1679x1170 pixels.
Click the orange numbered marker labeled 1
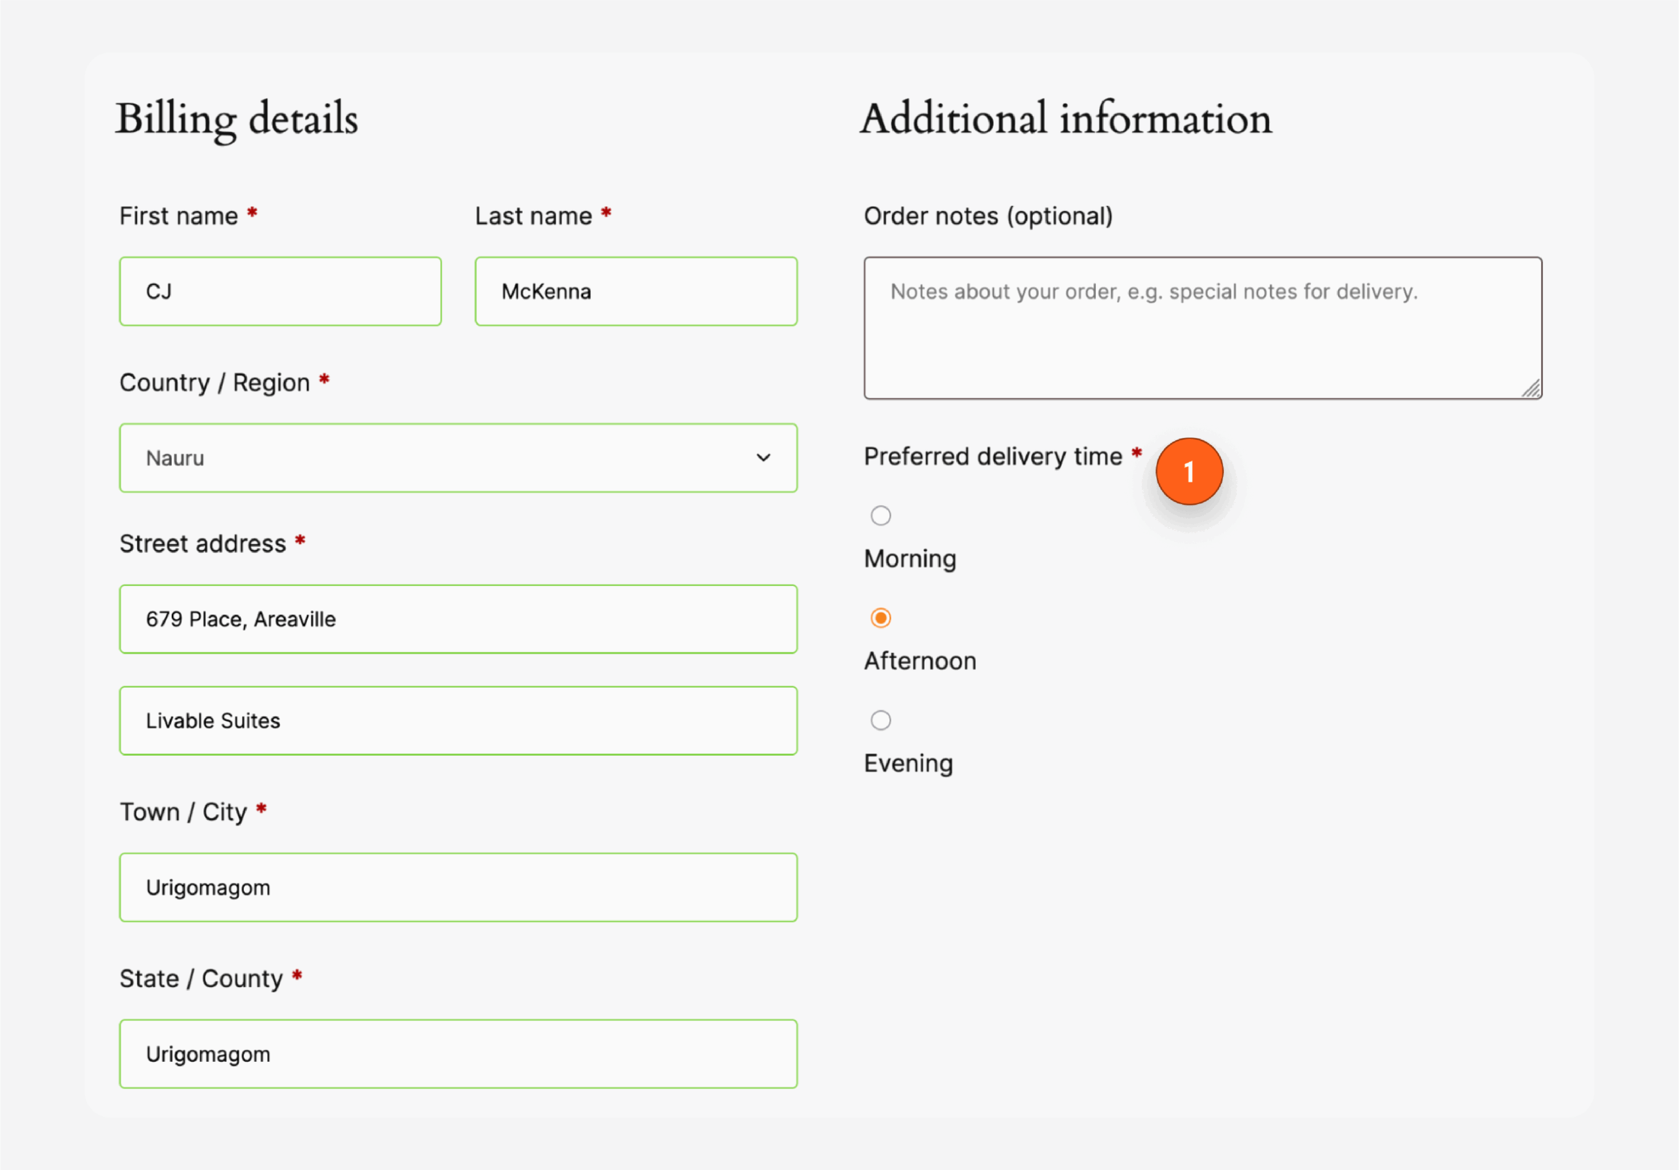point(1190,471)
